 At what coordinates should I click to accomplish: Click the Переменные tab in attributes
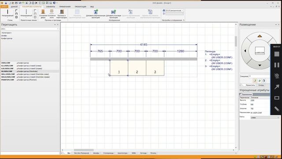coord(246,94)
